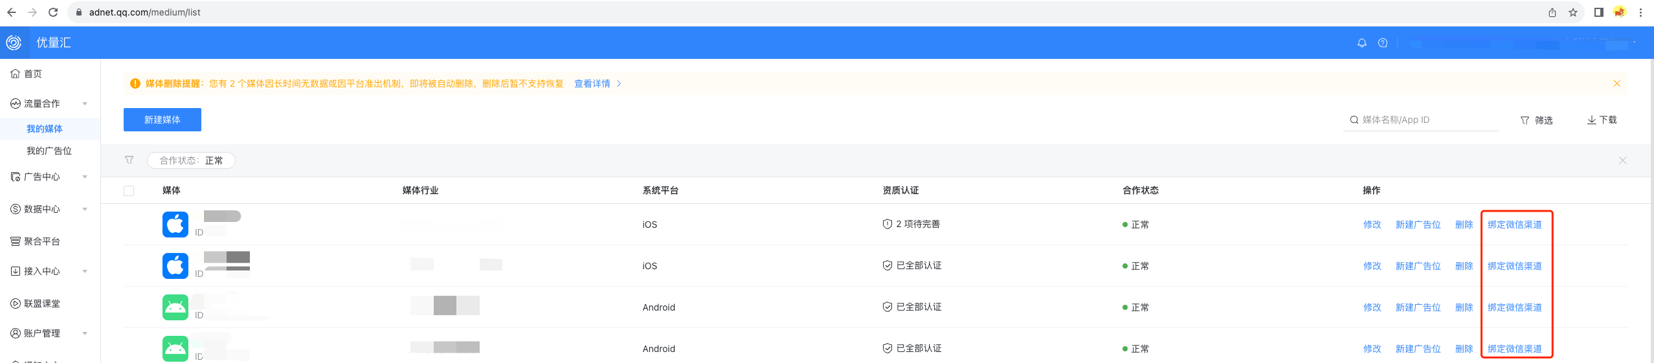1654x363 pixels.
Task: Bookmark page with the star icon
Action: 1573,12
